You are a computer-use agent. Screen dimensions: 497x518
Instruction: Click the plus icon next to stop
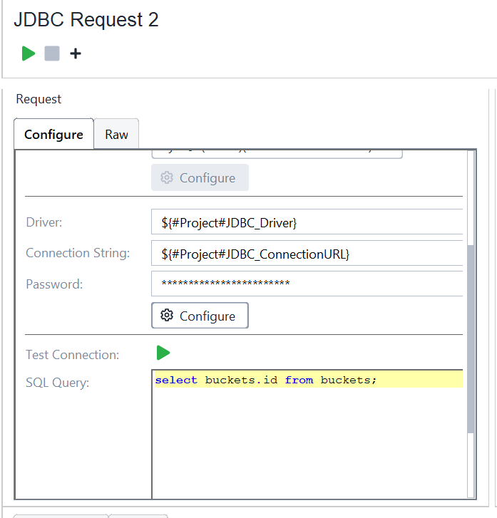coord(76,53)
